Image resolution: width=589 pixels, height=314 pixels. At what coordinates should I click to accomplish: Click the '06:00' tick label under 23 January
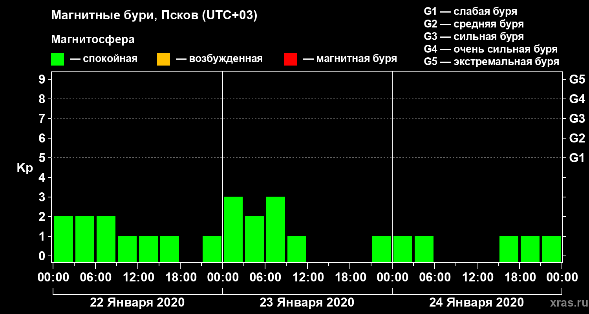tap(265, 277)
